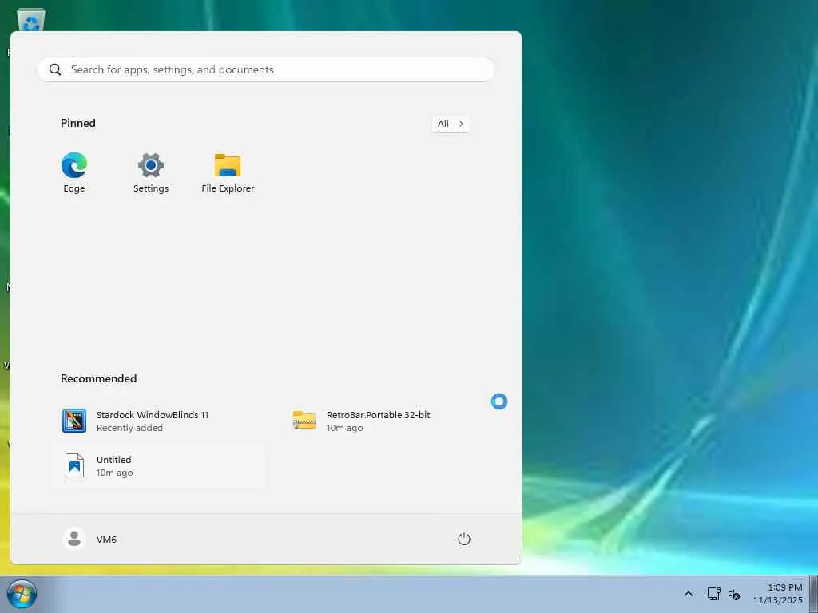Image resolution: width=818 pixels, height=613 pixels.
Task: Open the clock showing 1:09 PM
Action: [778, 594]
